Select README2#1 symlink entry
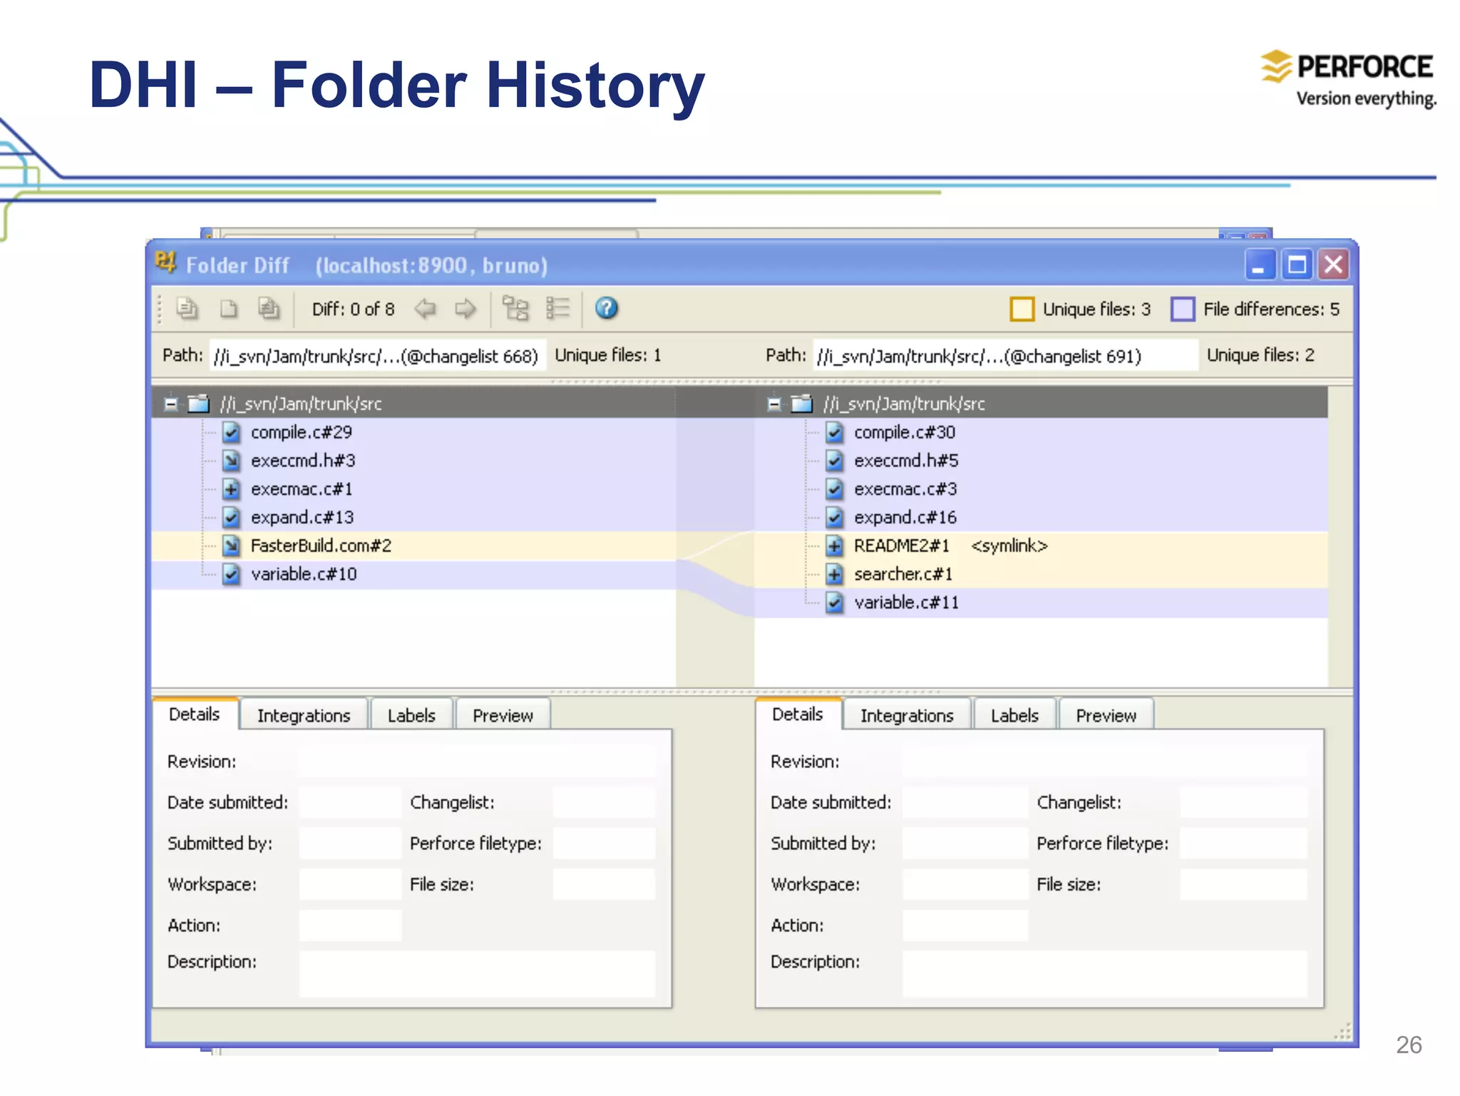The width and height of the screenshot is (1460, 1096). click(950, 546)
